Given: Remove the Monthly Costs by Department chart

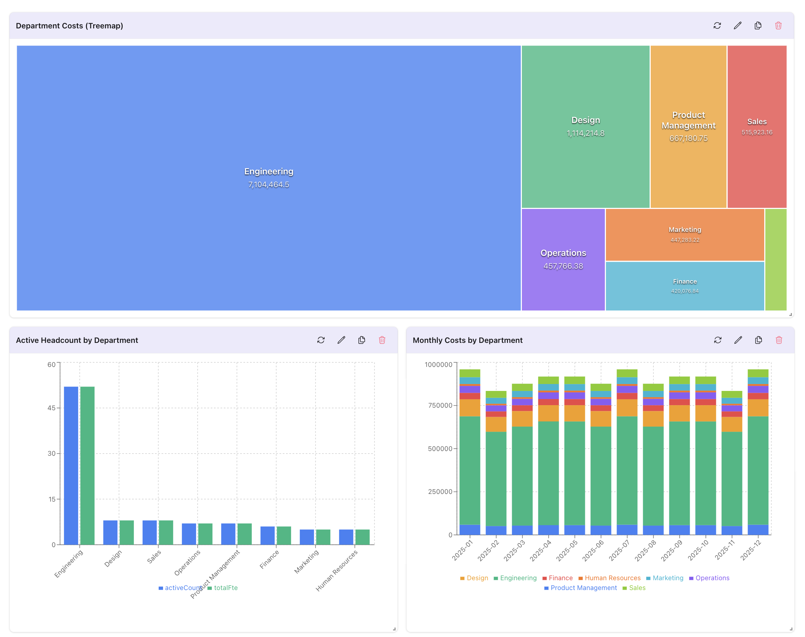Looking at the screenshot, I should coord(778,340).
